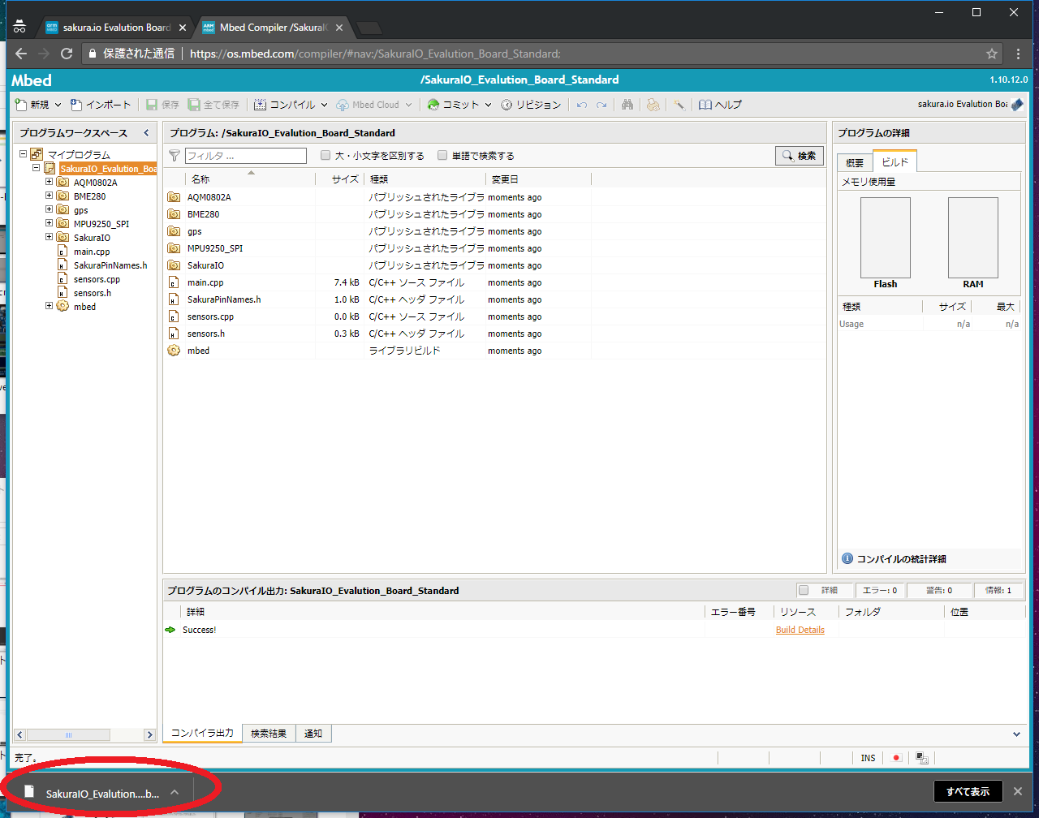The image size is (1039, 818).
Task: Click the main.cpp file icon in list
Action: (173, 282)
